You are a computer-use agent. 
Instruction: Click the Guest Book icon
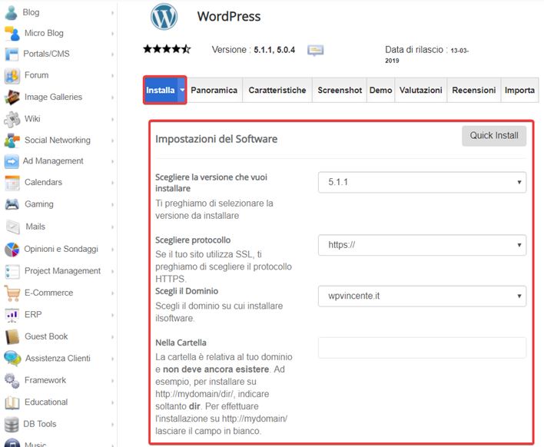click(x=12, y=336)
